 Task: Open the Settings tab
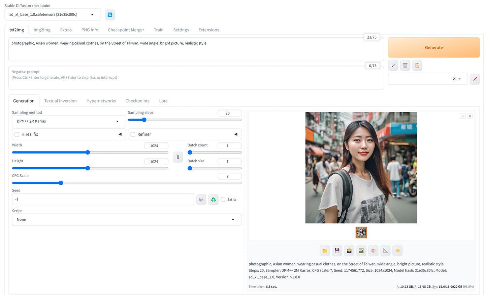coord(181,30)
